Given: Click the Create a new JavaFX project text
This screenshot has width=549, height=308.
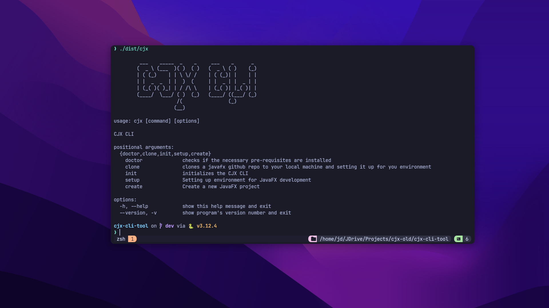Looking at the screenshot, I should 221,187.
